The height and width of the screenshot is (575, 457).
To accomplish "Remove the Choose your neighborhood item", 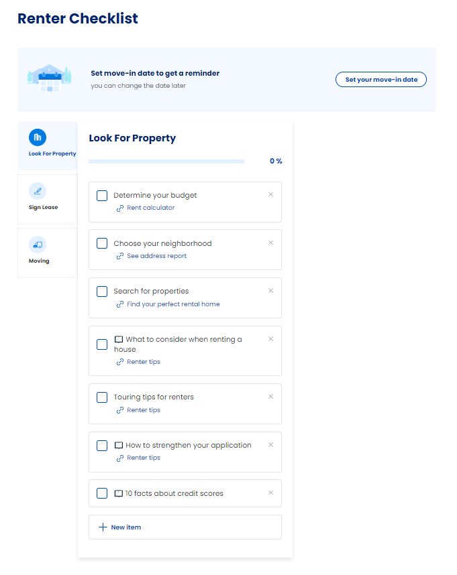I will point(270,243).
